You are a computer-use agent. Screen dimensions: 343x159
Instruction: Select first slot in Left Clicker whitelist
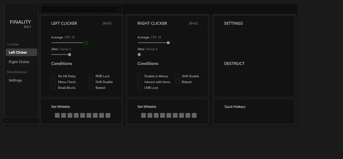tap(57, 115)
